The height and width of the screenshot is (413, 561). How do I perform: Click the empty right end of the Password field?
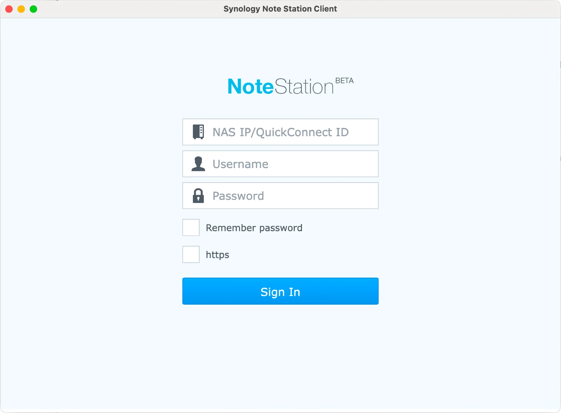click(x=359, y=196)
